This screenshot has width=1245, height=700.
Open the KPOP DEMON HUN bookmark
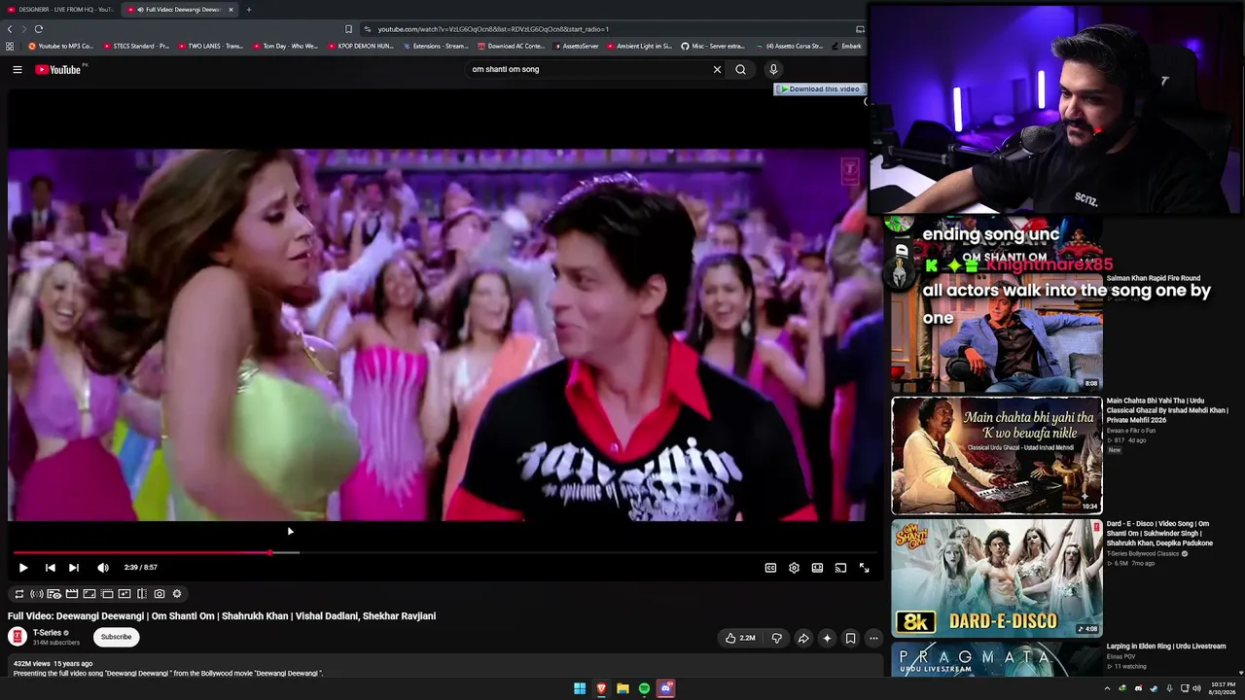(x=361, y=46)
